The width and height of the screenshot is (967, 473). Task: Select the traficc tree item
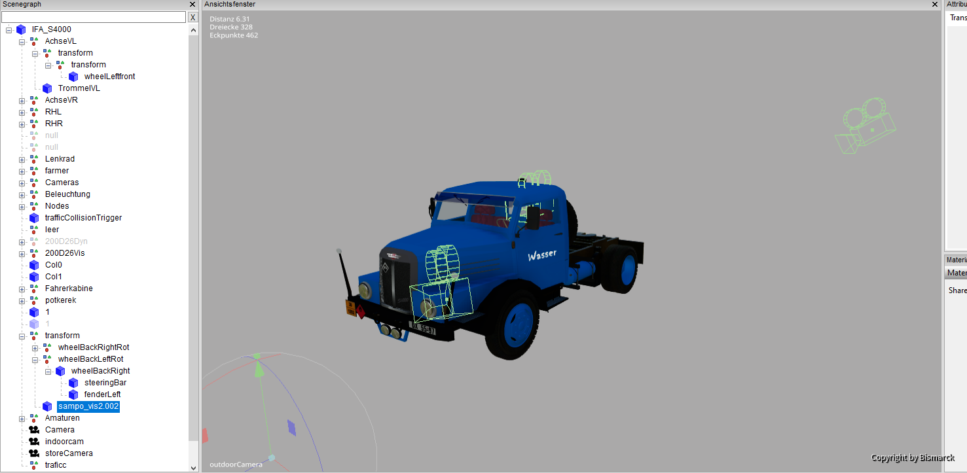click(56, 465)
